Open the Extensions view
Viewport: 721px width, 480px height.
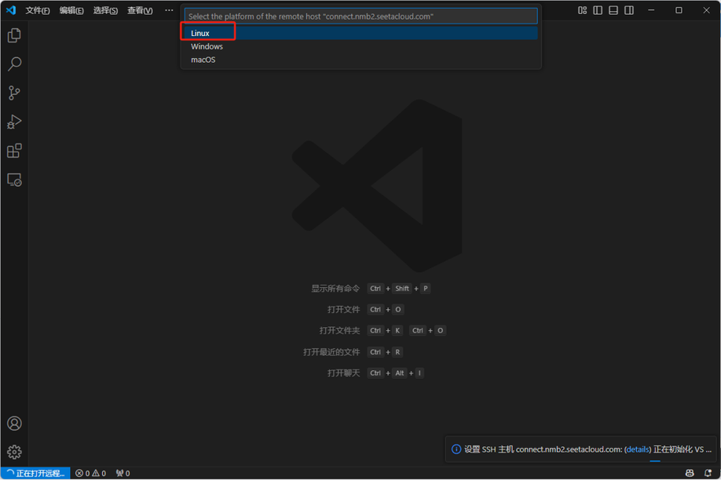(x=14, y=151)
